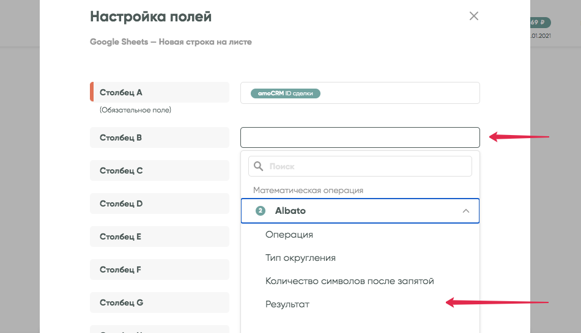This screenshot has height=333, width=581.
Task: Select the Операция option
Action: (289, 235)
